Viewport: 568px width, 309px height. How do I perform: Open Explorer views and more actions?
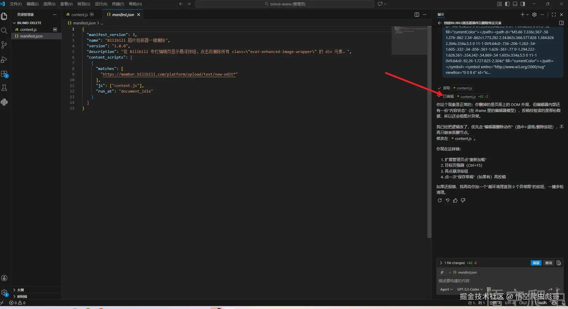coord(55,15)
